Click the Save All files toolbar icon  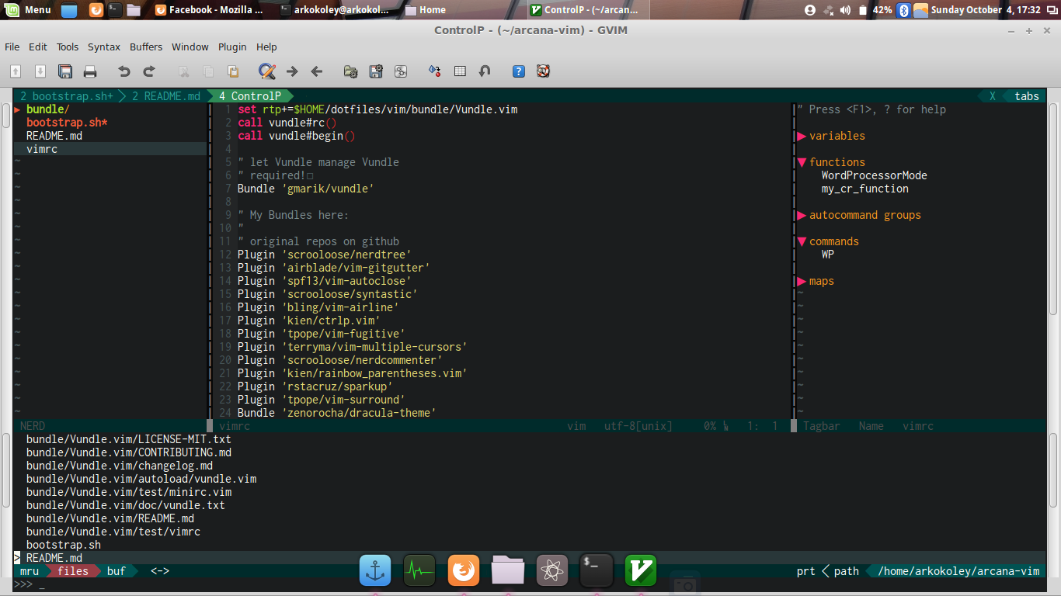click(65, 71)
